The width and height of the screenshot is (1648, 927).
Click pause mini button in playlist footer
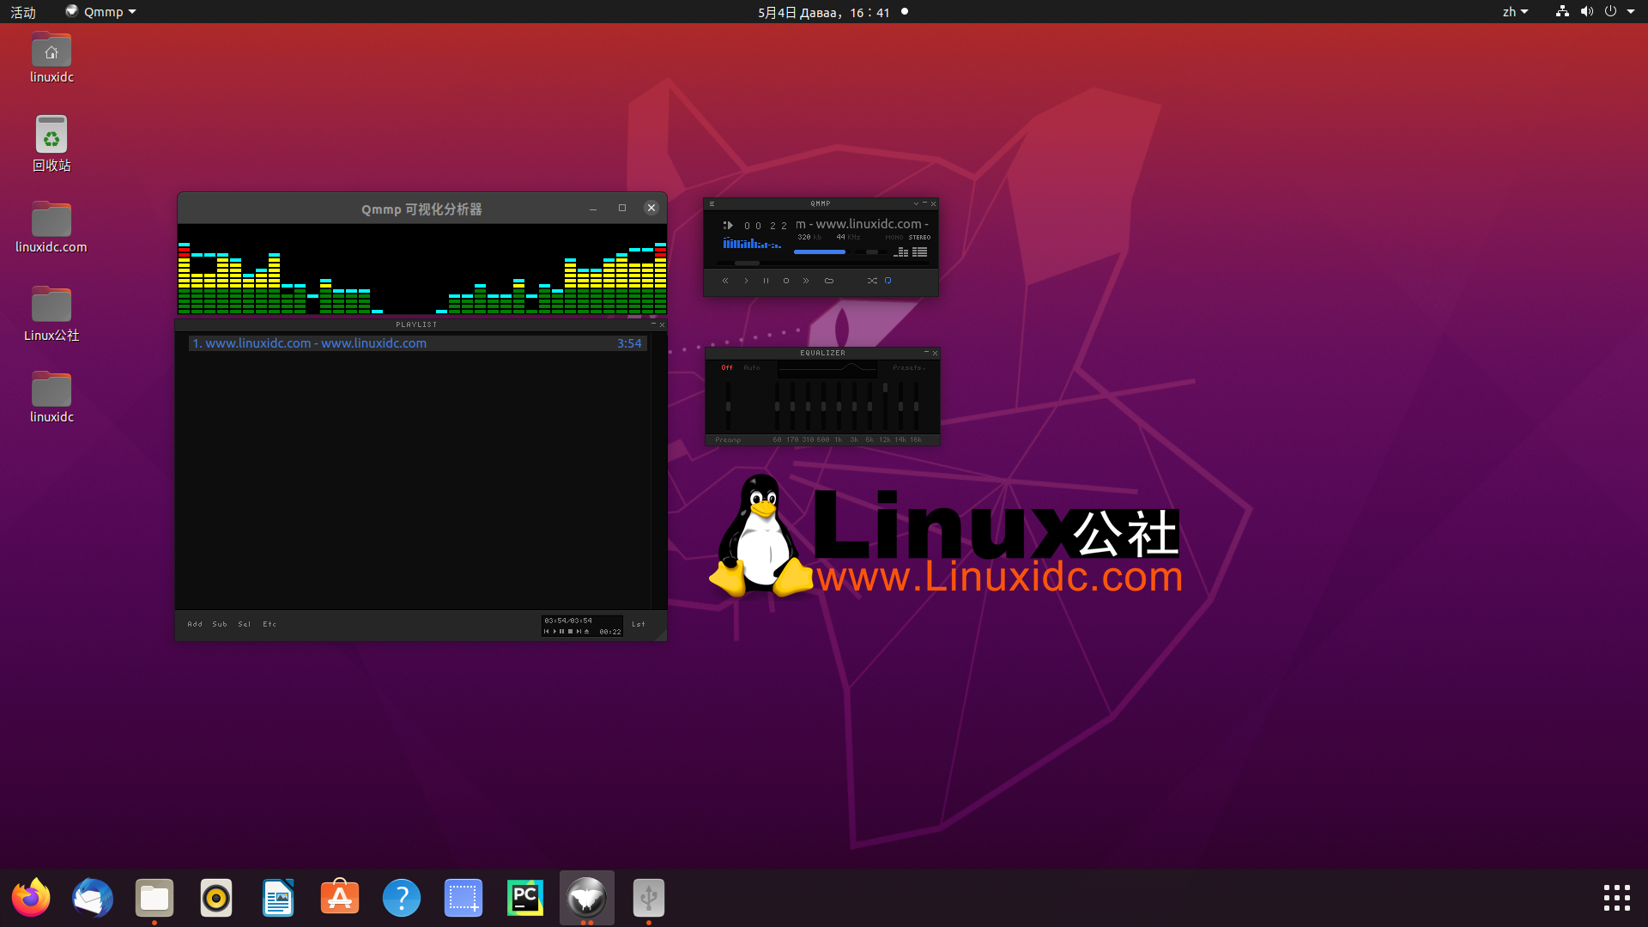click(x=561, y=632)
